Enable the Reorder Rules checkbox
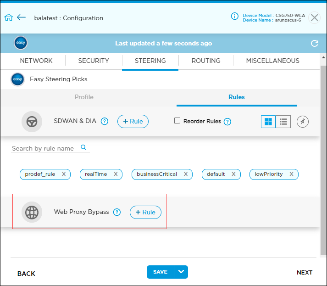Screen dimensions: 327x286 177,121
